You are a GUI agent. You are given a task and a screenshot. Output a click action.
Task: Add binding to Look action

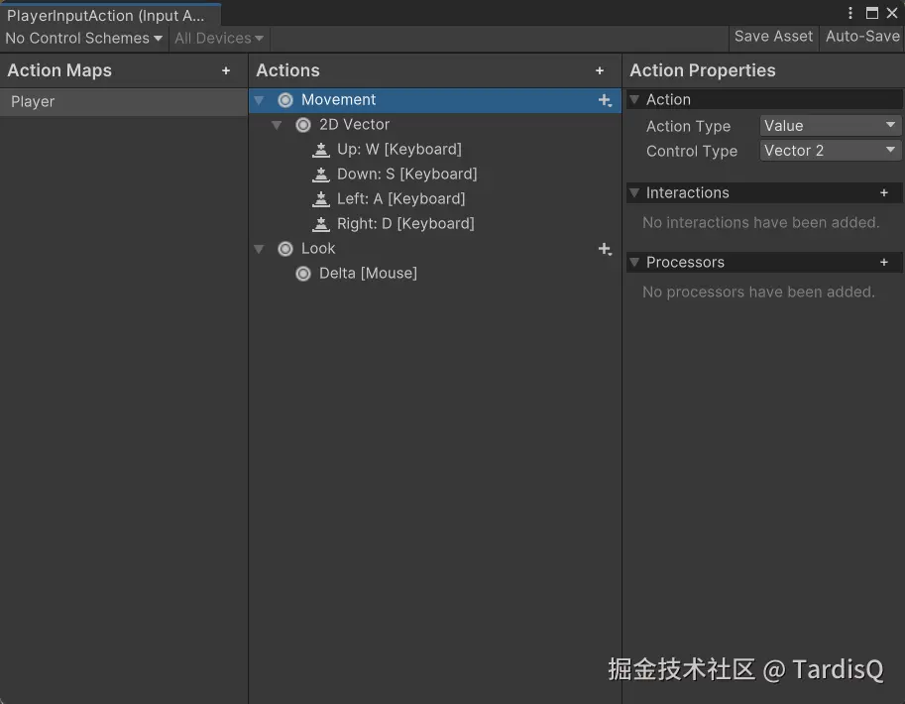(x=605, y=249)
